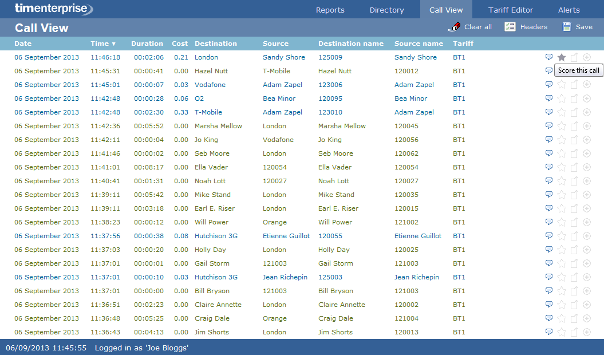Open the Tariff Editor tab
This screenshot has height=355, width=604.
point(511,10)
